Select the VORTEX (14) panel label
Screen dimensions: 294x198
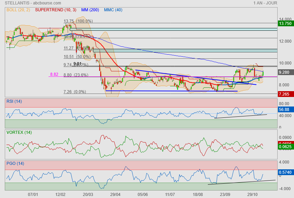[19, 132]
